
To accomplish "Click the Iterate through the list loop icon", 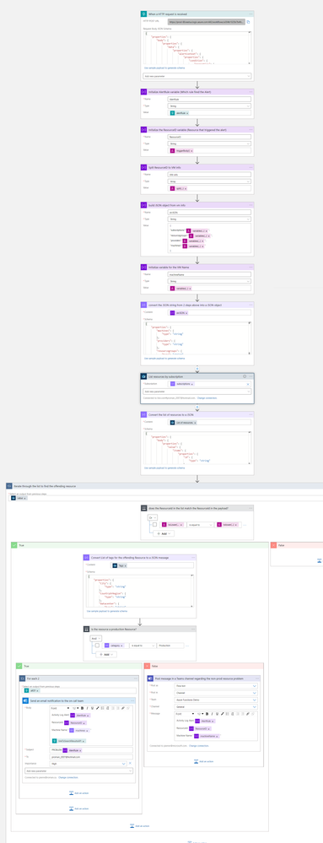I will [x=9, y=485].
